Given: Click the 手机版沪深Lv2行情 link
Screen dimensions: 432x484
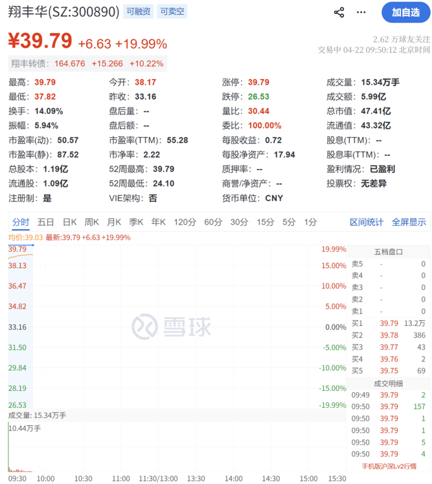Looking at the screenshot, I should click(x=389, y=466).
